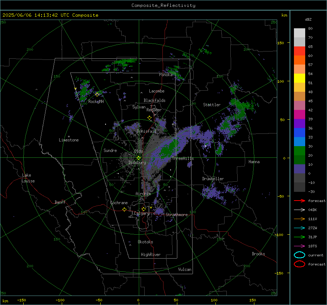
Task: Click the Ponoka city label
Action: [x=166, y=75]
